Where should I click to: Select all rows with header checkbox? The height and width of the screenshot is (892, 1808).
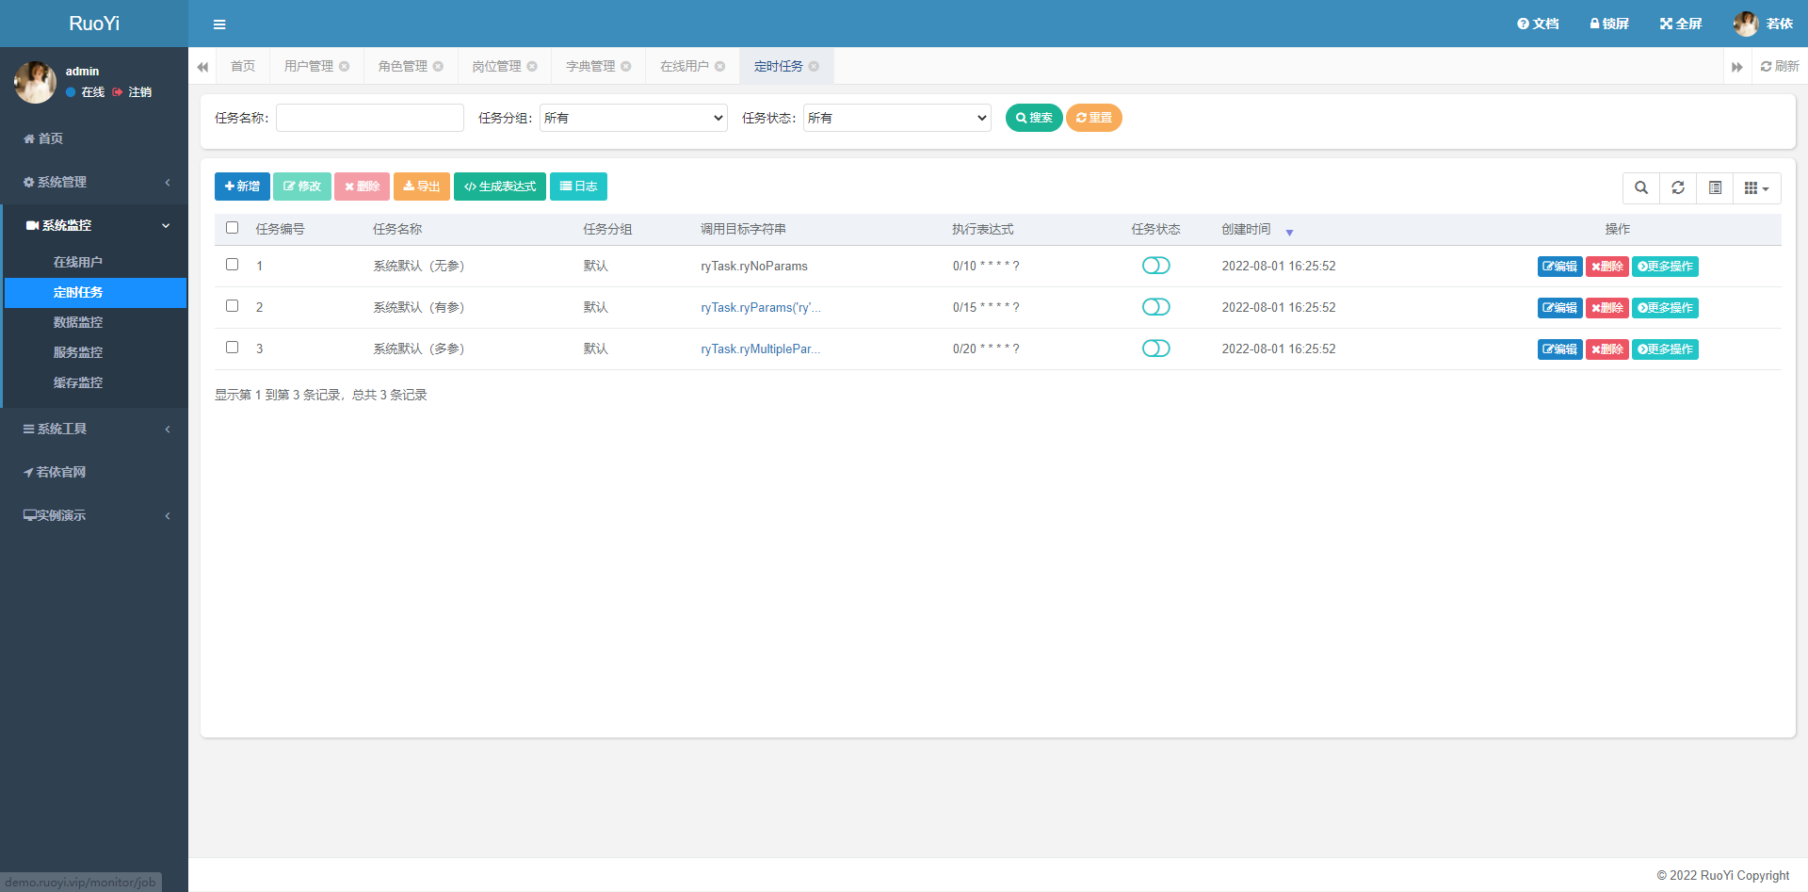[233, 228]
